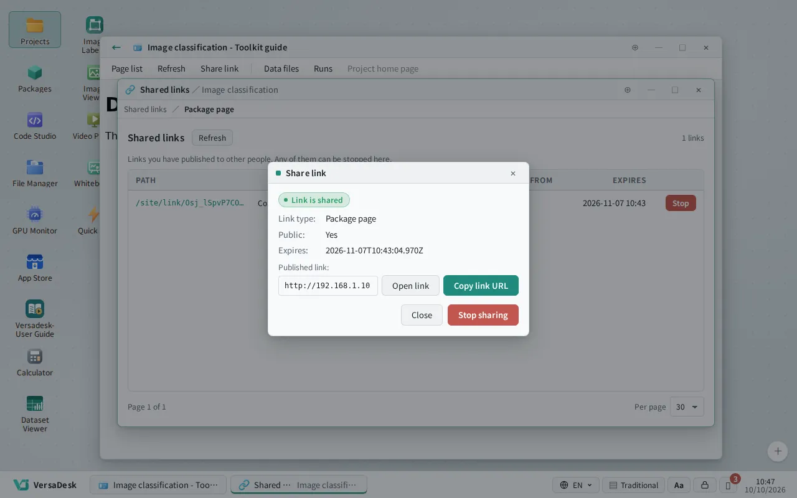This screenshot has width=797, height=498.
Task: Open the Packages desktop icon
Action: 35,77
